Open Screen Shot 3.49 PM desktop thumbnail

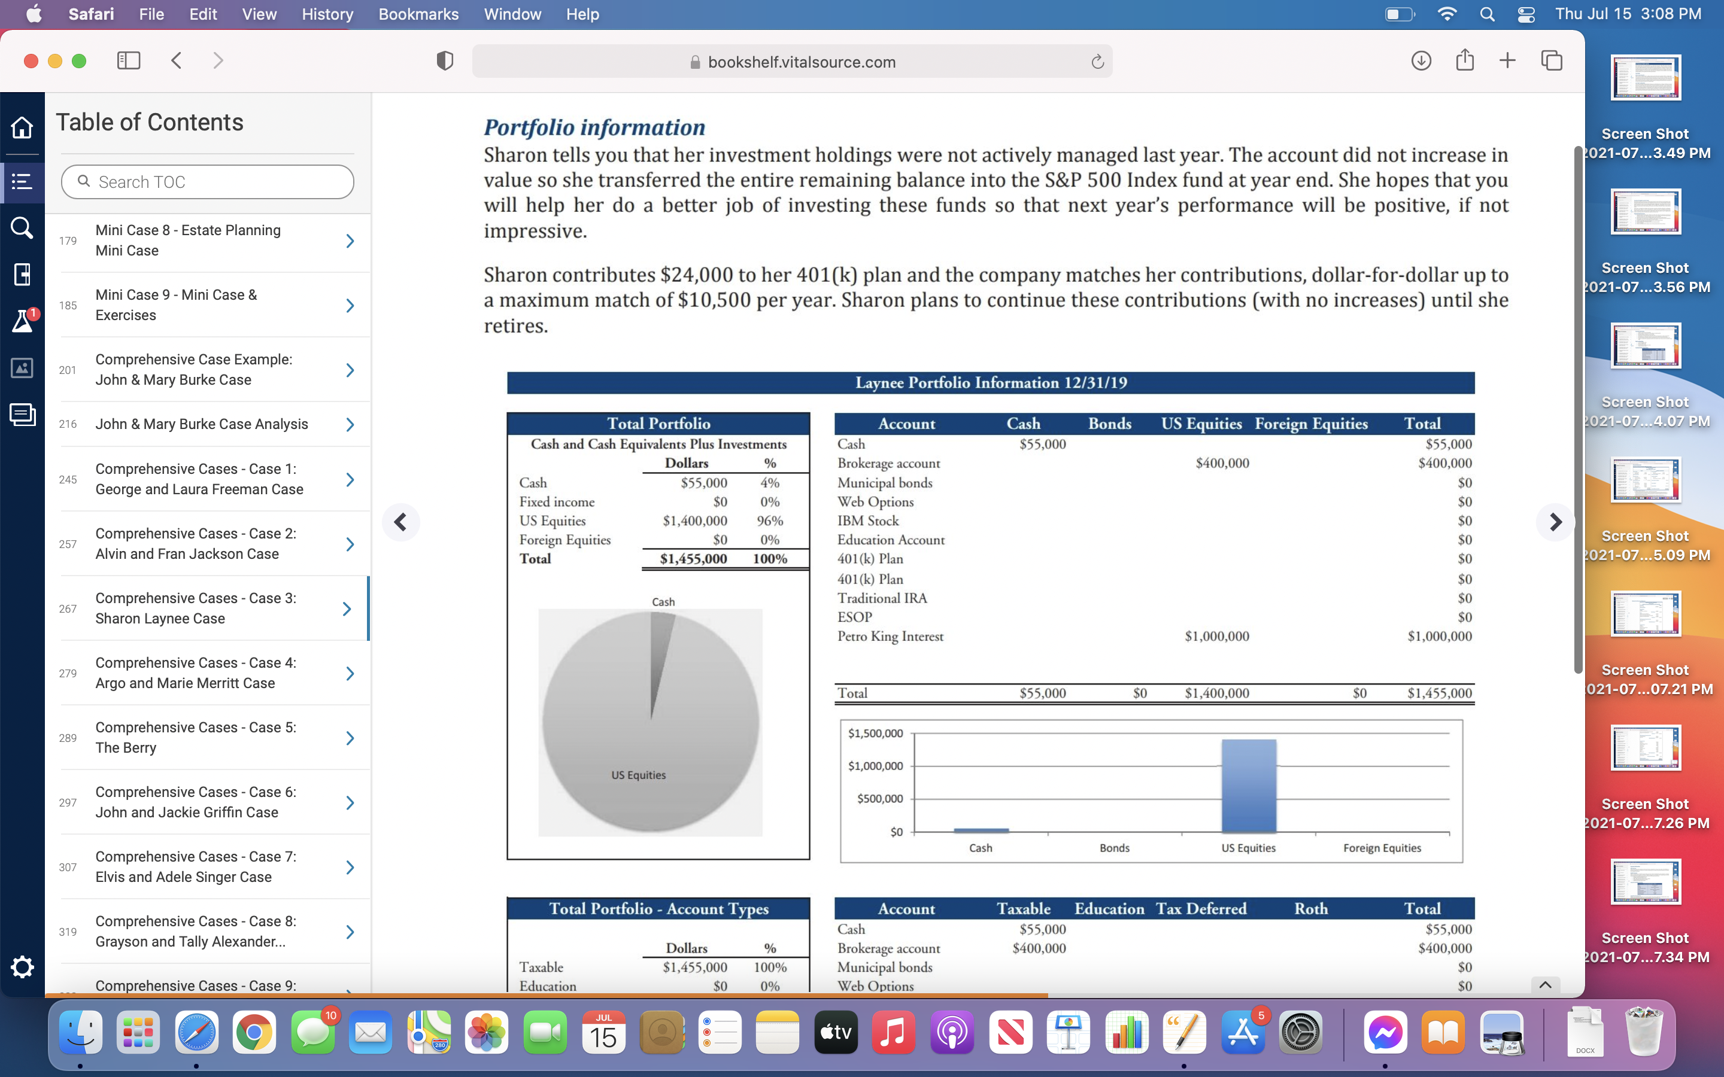click(1645, 77)
